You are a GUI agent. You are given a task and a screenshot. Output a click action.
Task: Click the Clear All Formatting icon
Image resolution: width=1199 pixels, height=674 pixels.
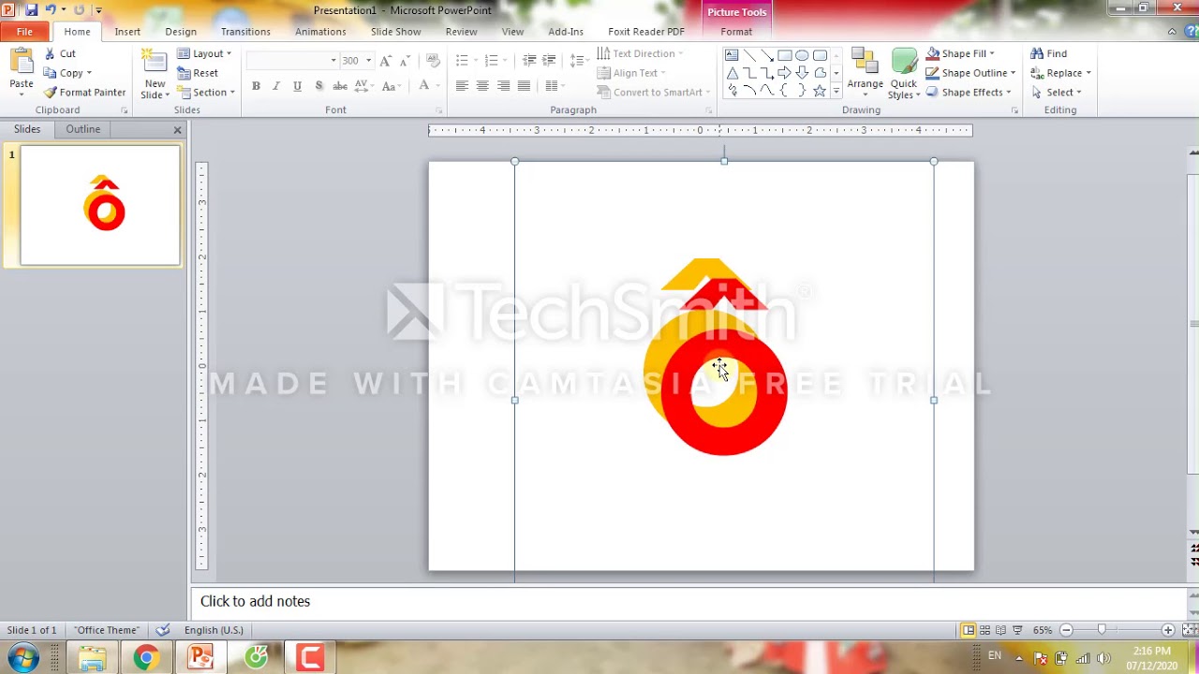tap(433, 61)
